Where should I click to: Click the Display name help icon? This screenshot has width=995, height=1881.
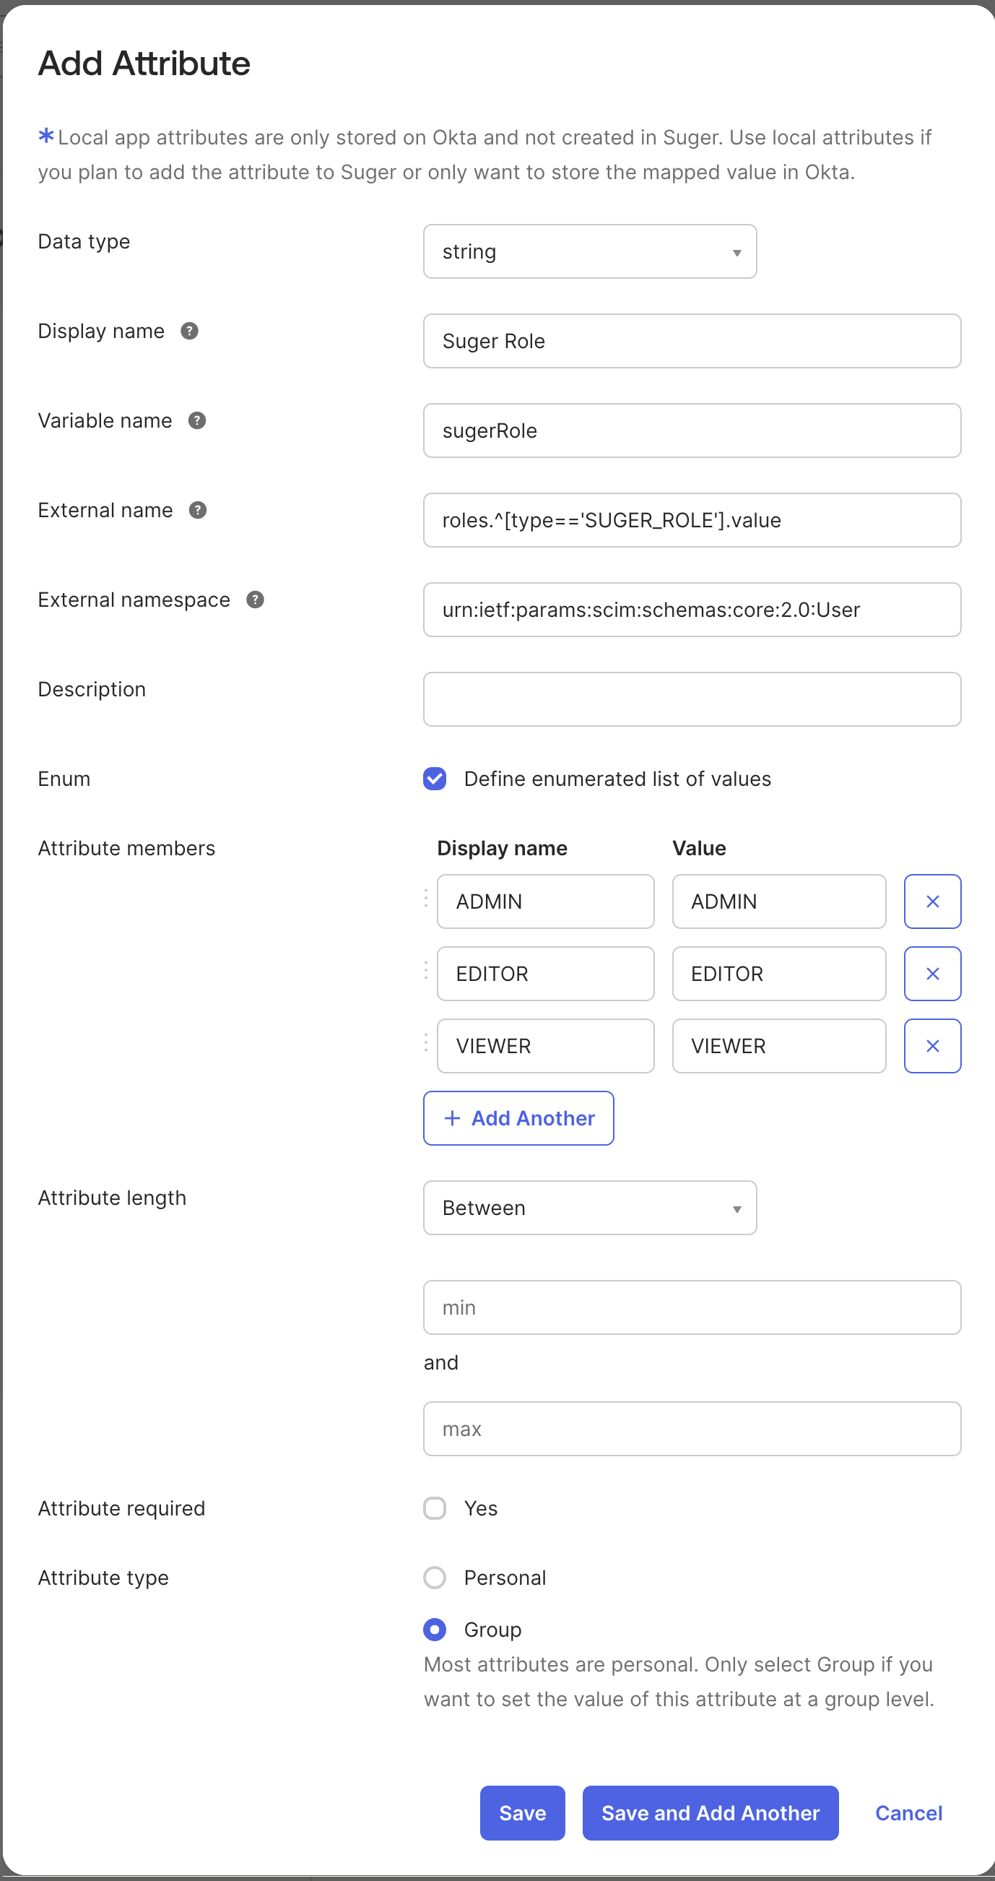[x=190, y=331]
